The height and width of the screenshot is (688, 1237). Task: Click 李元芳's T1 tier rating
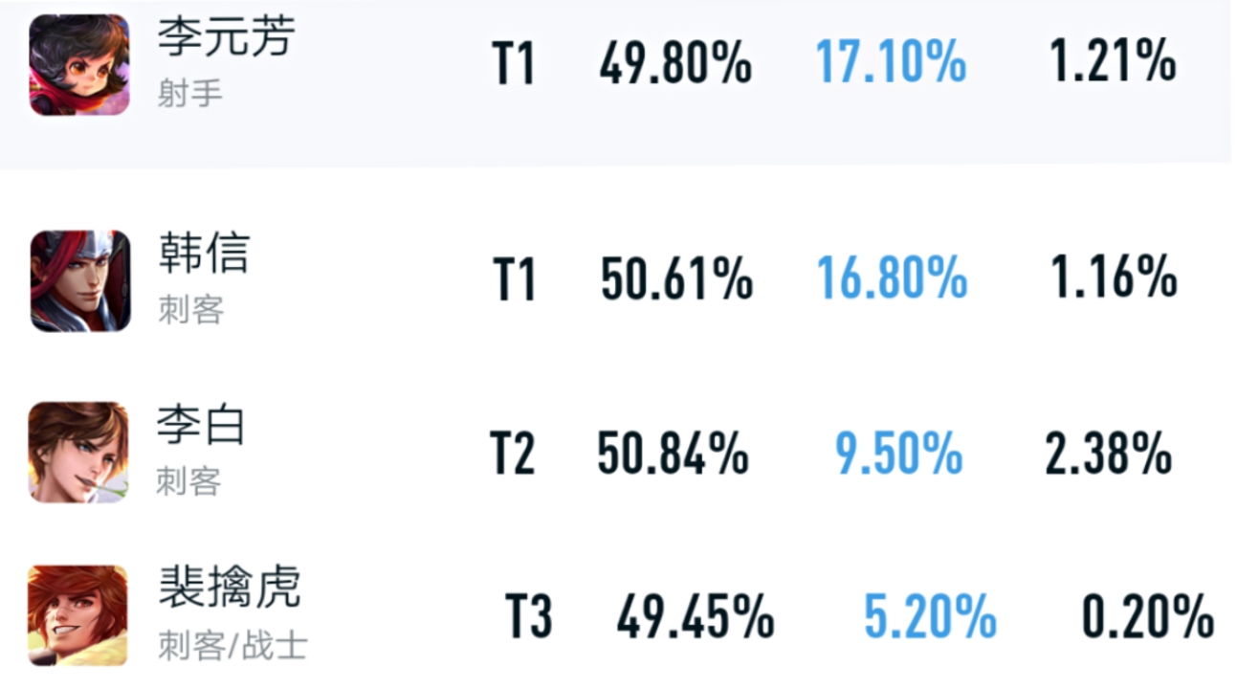click(x=514, y=64)
